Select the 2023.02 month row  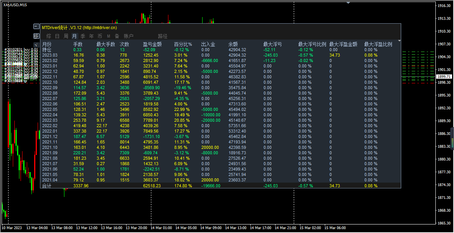[x=220, y=60]
